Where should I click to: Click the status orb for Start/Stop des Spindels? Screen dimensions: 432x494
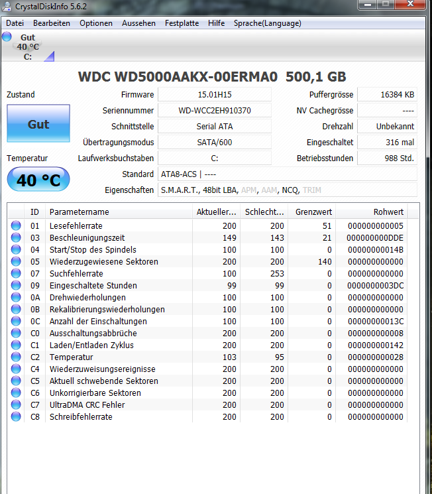click(16, 249)
